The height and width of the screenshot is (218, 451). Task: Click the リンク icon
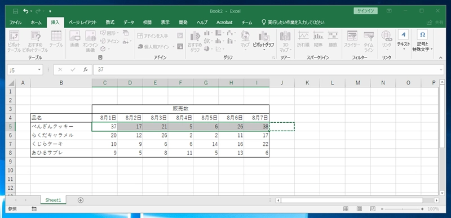coord(387,40)
